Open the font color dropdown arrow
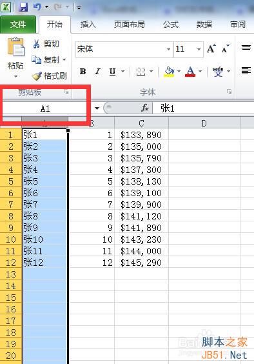The height and width of the screenshot is (364, 254). pyautogui.click(x=200, y=71)
